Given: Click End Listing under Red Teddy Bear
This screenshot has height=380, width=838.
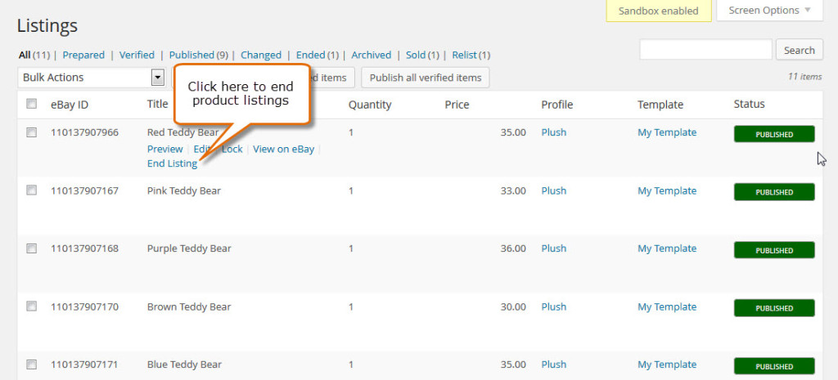Looking at the screenshot, I should click(x=172, y=163).
